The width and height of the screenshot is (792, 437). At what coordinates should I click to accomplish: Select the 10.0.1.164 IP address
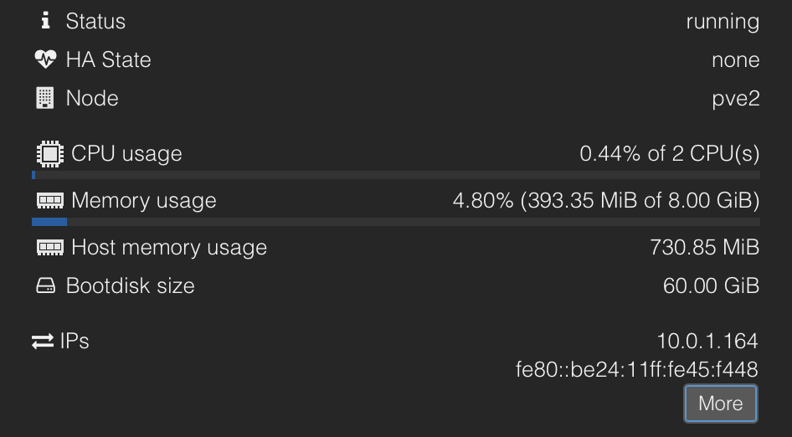pyautogui.click(x=707, y=341)
